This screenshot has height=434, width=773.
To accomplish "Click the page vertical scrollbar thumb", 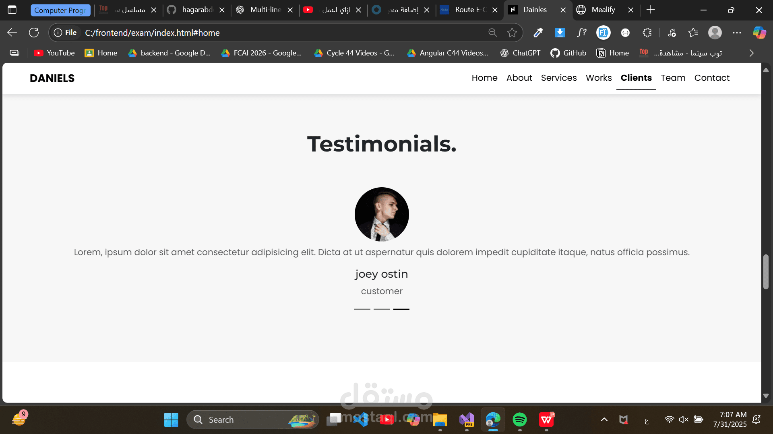I will pyautogui.click(x=766, y=272).
